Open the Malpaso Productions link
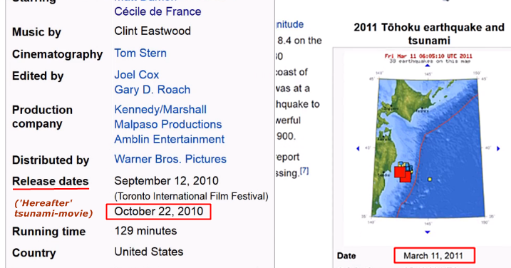The image size is (511, 268). coord(167,124)
